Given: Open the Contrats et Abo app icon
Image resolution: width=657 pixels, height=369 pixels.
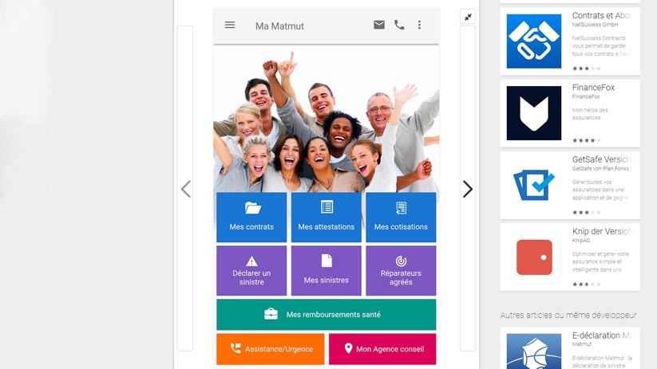Looking at the screenshot, I should click(x=534, y=41).
